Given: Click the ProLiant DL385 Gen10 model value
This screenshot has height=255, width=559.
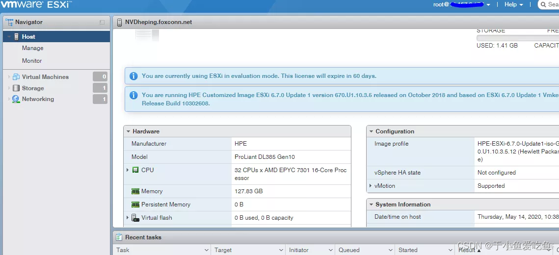Looking at the screenshot, I should (265, 157).
